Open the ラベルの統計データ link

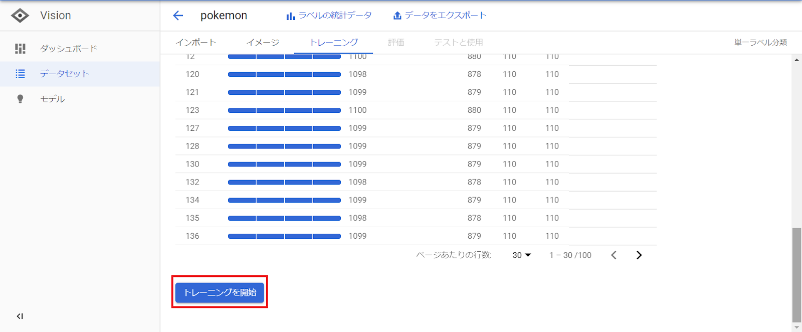[329, 16]
